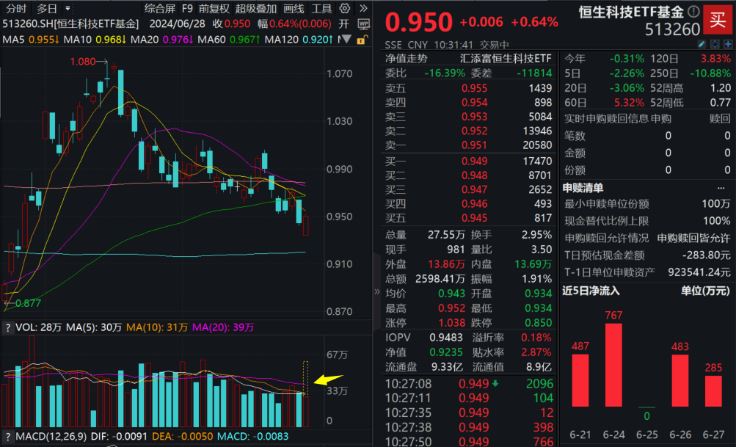Click the pencil note icon
The width and height of the screenshot is (736, 447).
tap(702, 44)
